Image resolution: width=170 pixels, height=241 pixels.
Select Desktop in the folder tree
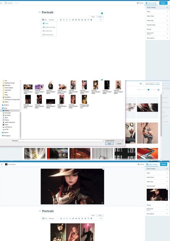click(7, 110)
